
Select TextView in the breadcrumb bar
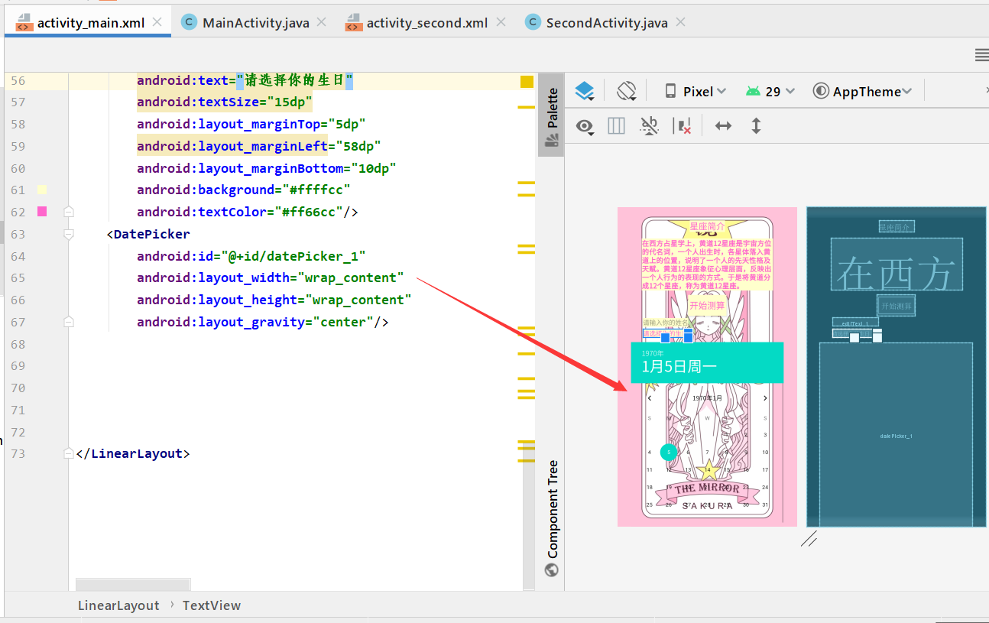(x=212, y=605)
